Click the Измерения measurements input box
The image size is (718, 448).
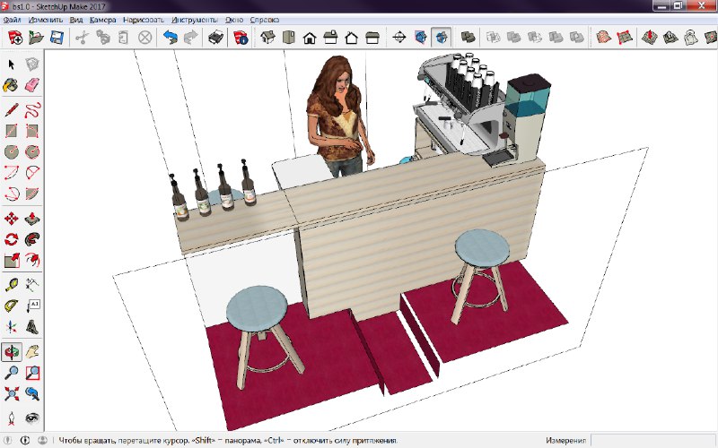(x=652, y=441)
